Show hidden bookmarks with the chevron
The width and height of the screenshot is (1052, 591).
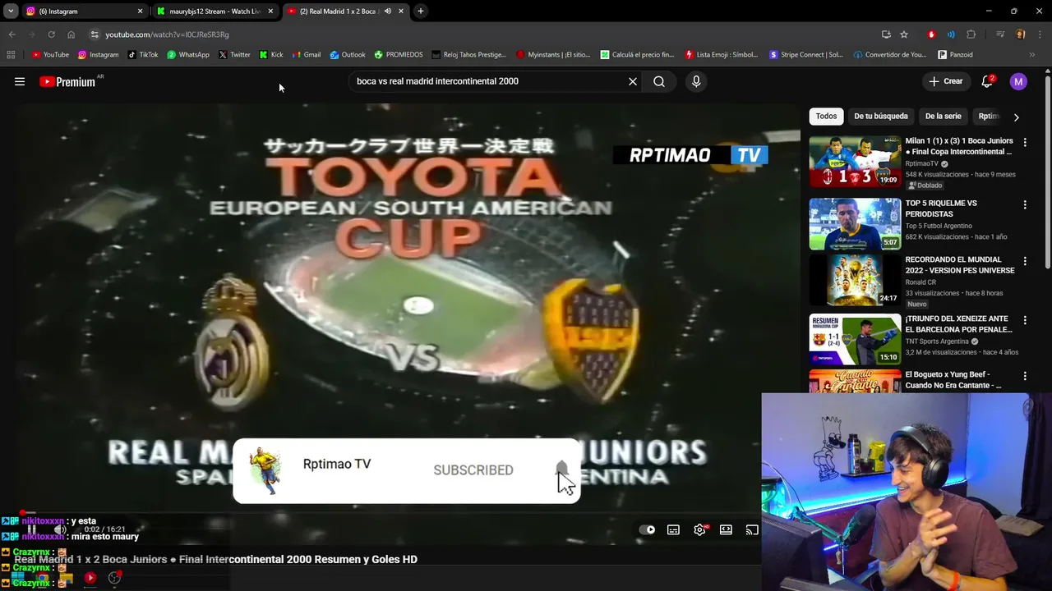click(1032, 55)
